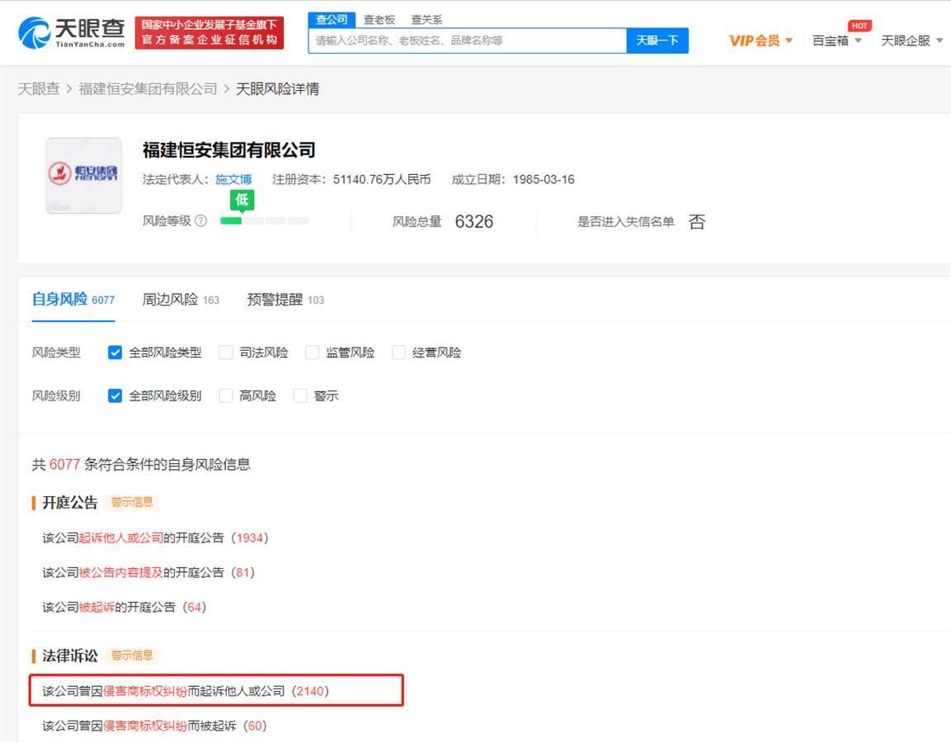This screenshot has height=743, width=951.
Task: Open 被起诉的开庭公告 (64) entry
Action: (125, 607)
